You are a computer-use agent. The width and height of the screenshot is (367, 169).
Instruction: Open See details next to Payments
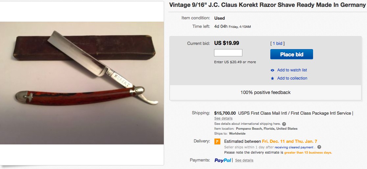point(244,160)
